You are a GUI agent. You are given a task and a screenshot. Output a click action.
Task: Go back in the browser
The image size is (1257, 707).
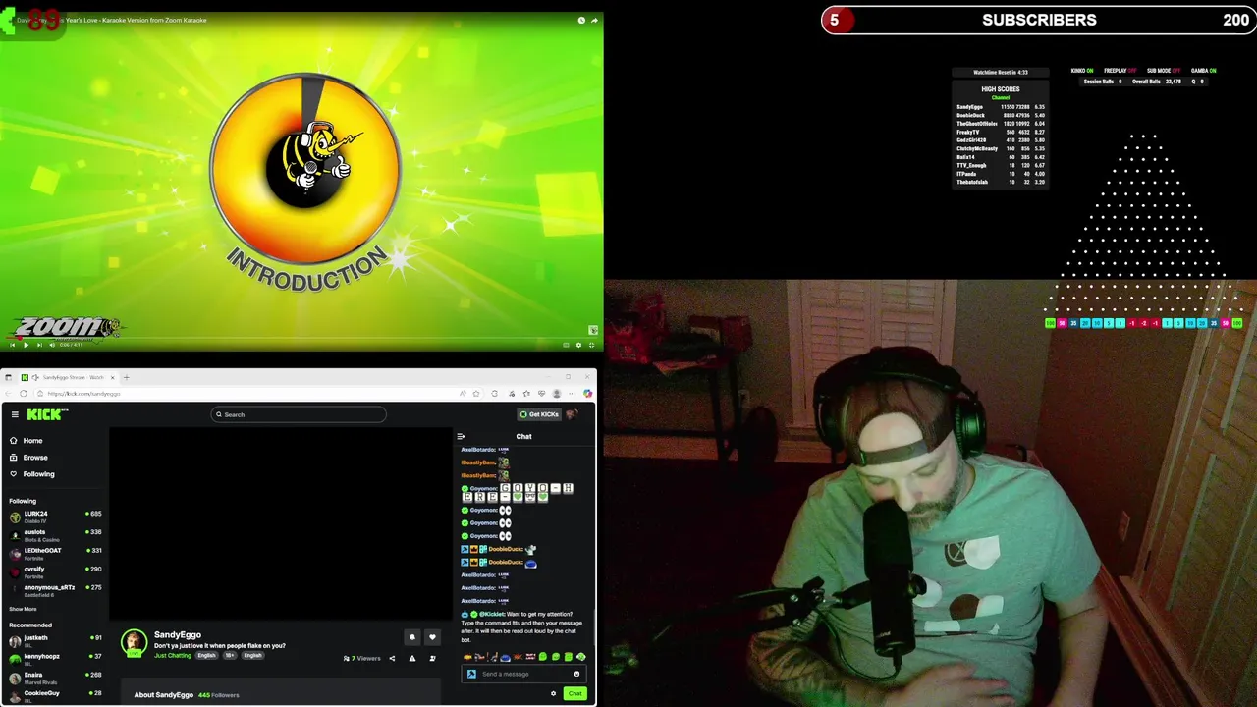pos(8,394)
